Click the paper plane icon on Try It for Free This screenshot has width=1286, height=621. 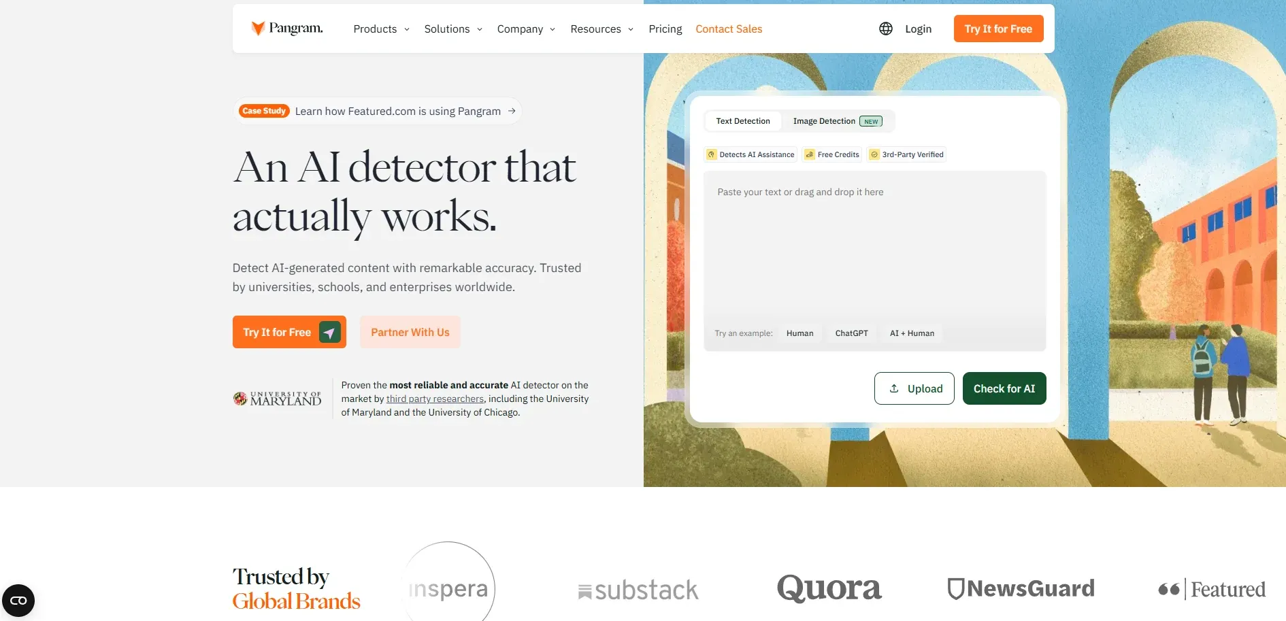coord(329,332)
